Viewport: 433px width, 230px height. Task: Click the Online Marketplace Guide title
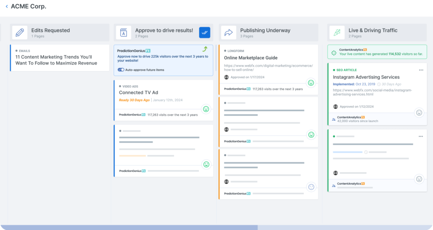pos(251,58)
